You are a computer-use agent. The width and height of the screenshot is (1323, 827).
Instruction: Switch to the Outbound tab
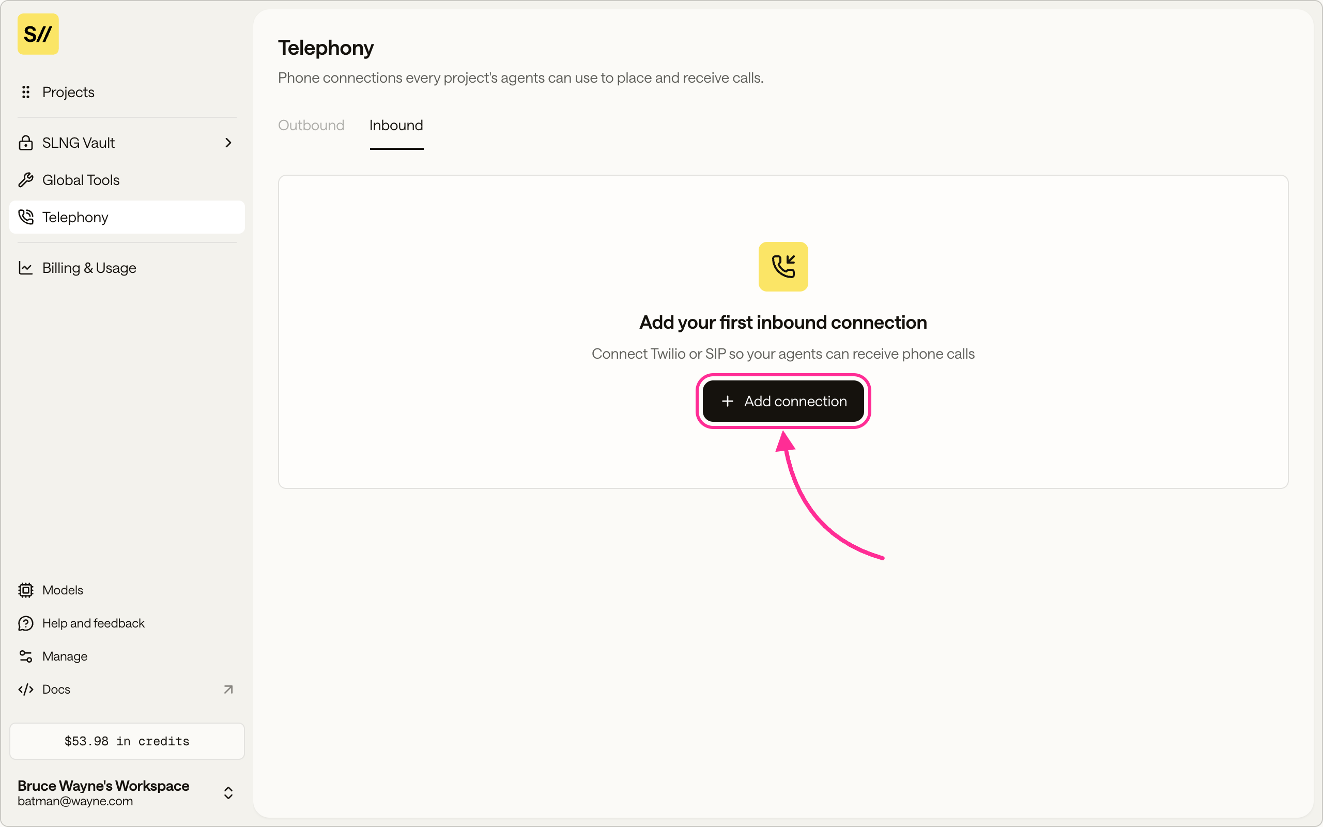pos(311,125)
